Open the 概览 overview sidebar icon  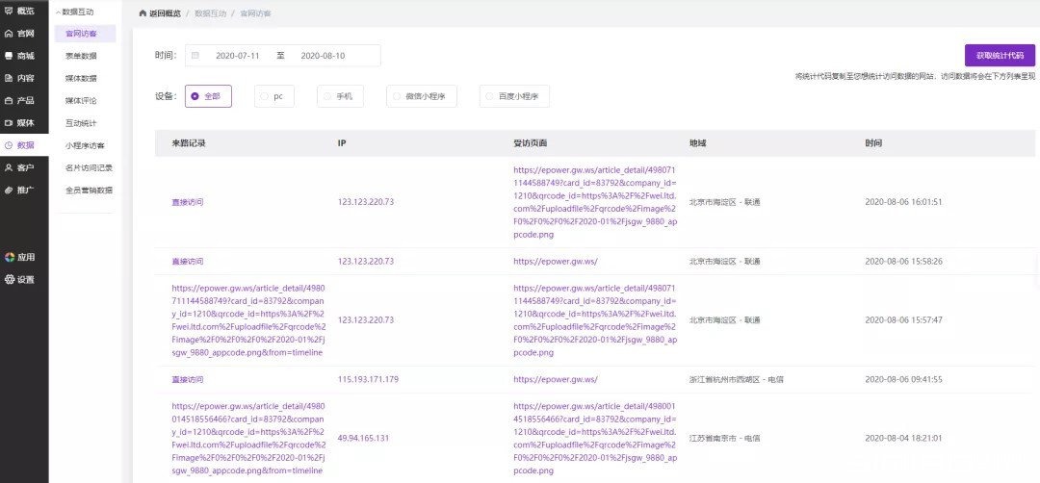tap(9, 11)
